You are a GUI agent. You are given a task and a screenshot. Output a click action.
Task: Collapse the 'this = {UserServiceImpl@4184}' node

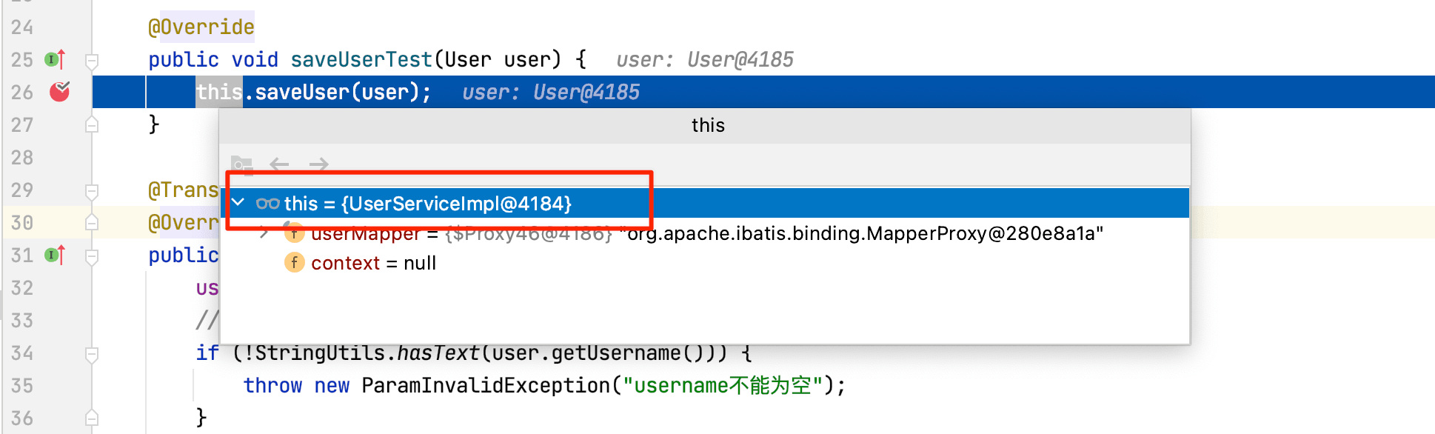point(238,202)
